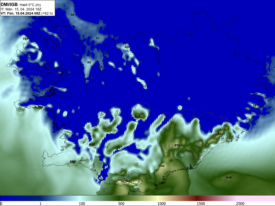
Task: Click the map value label 1027
Action: pos(124,182)
